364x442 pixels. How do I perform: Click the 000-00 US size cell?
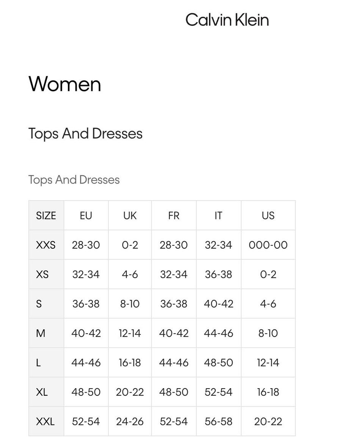pos(268,245)
